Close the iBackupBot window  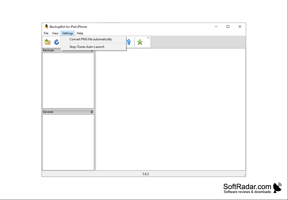240,27
